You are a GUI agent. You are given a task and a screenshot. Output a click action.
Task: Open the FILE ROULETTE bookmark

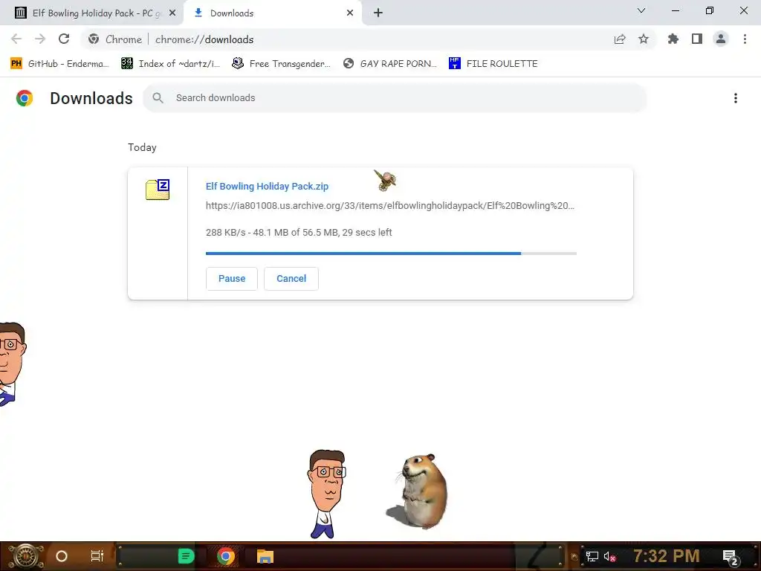(x=493, y=64)
